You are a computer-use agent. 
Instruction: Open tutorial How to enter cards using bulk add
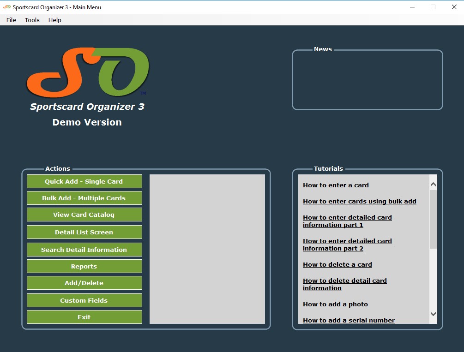coord(360,201)
